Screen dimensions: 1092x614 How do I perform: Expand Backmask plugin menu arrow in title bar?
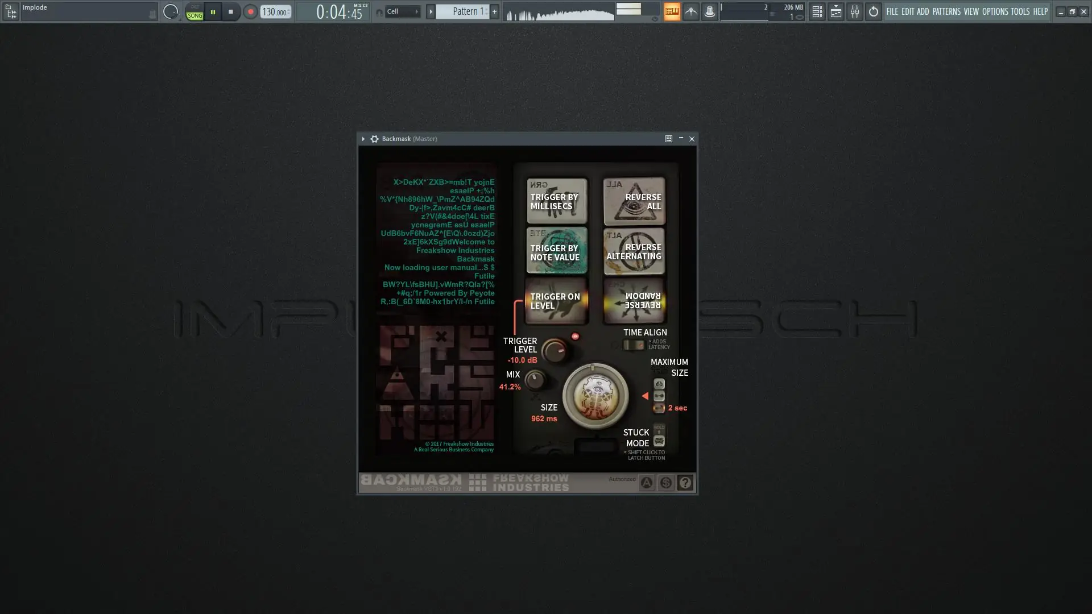pyautogui.click(x=363, y=139)
